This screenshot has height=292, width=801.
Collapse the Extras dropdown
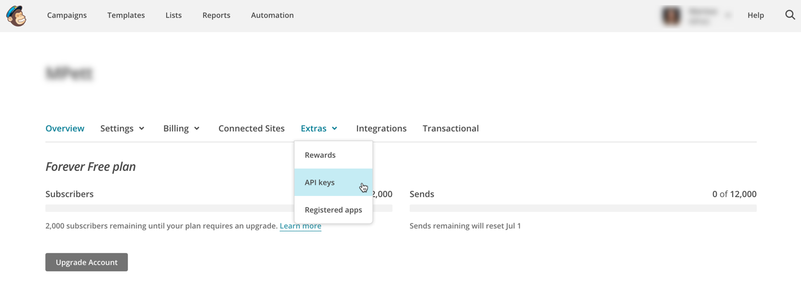point(319,129)
